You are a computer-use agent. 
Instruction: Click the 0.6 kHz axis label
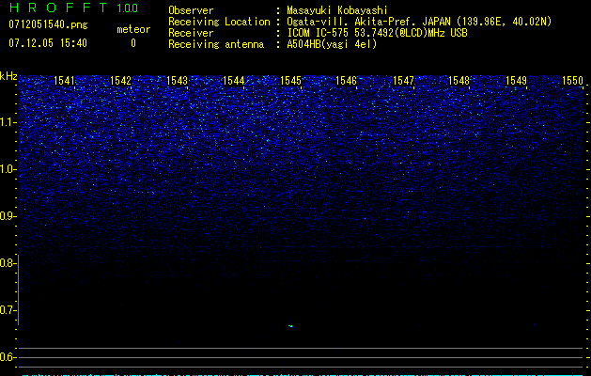pos(8,357)
